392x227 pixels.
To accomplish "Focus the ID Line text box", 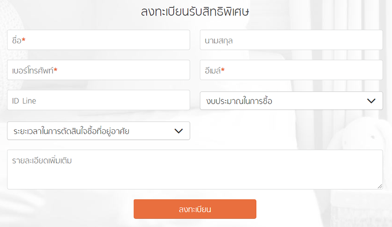I will pos(98,100).
